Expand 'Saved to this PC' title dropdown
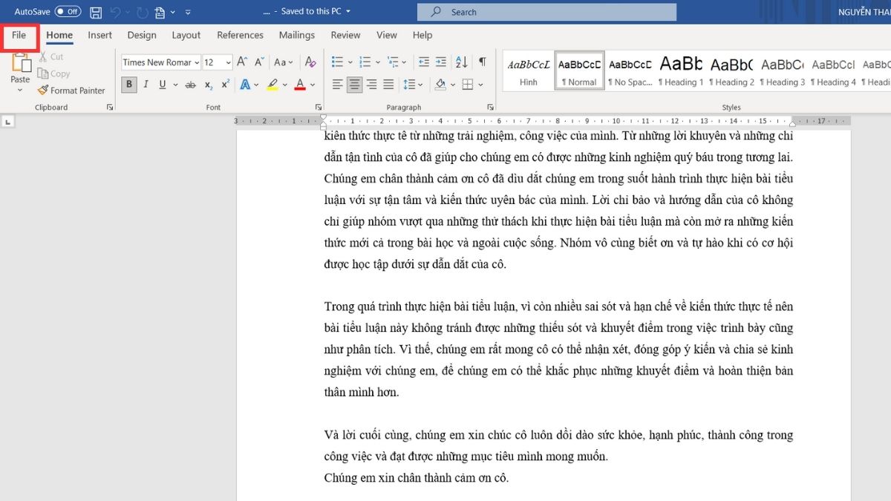Screen dimensions: 891x501 (x=348, y=12)
